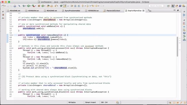Open the first README.txt tab
Image resolution: width=187 pixels, height=105 pixels.
[14, 10]
